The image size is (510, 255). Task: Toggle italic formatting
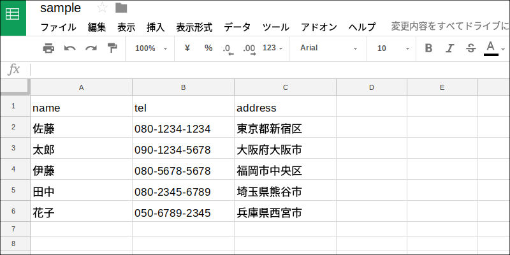[x=449, y=48]
